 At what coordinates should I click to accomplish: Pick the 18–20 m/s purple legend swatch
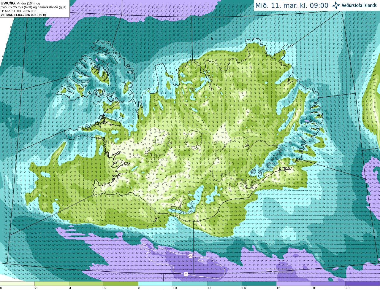pos(328,284)
